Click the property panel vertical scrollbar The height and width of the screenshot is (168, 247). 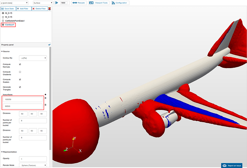point(50,99)
